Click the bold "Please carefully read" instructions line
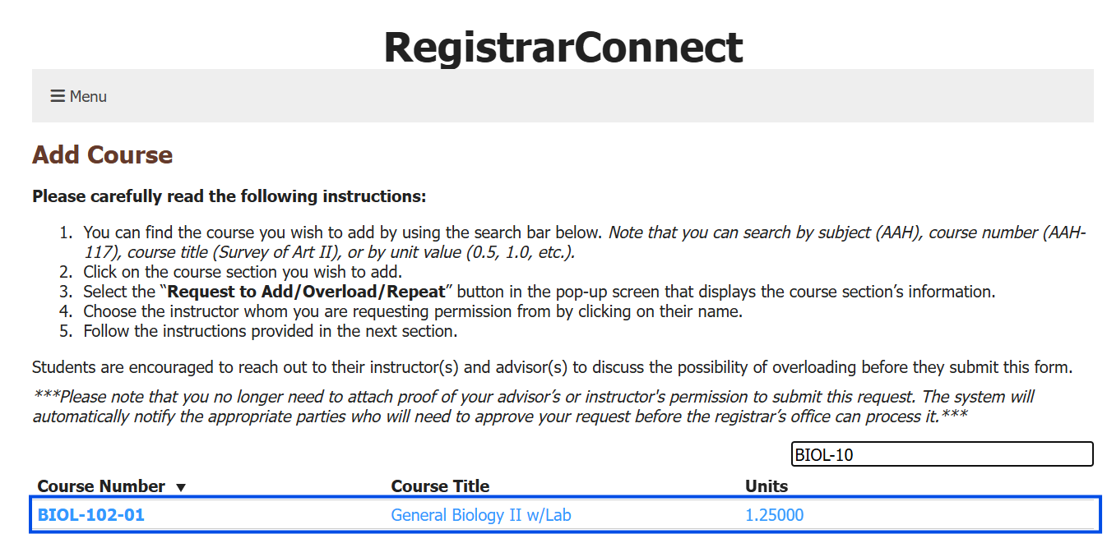 click(x=229, y=197)
